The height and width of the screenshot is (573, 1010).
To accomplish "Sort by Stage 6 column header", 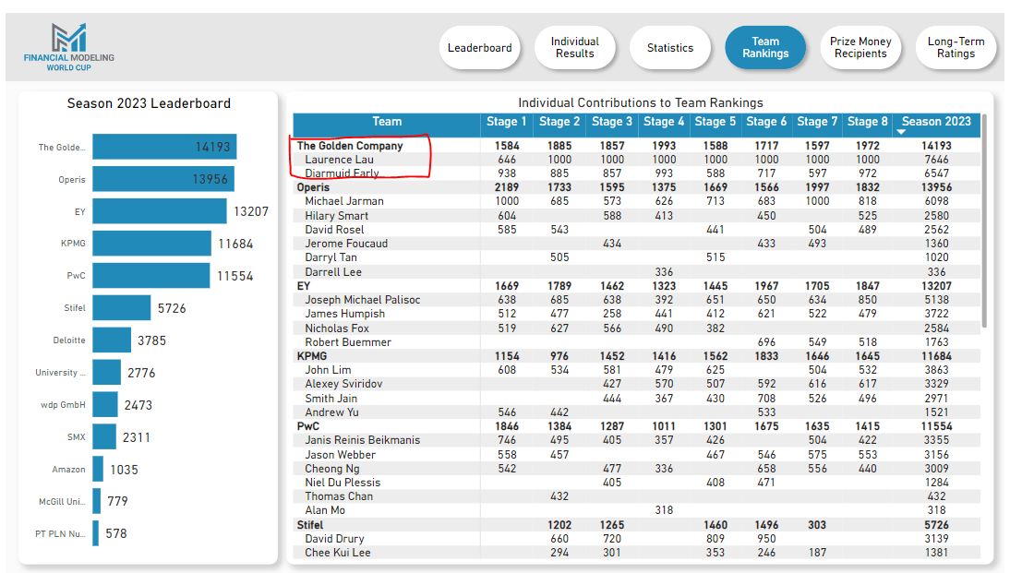I will pos(766,122).
